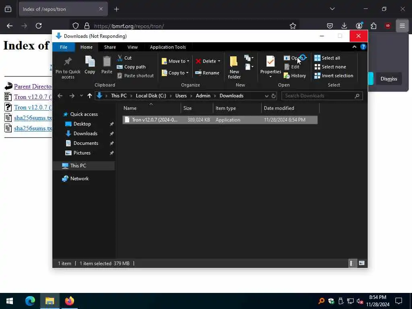Sort by Size column header
The height and width of the screenshot is (309, 412).
coord(197,108)
